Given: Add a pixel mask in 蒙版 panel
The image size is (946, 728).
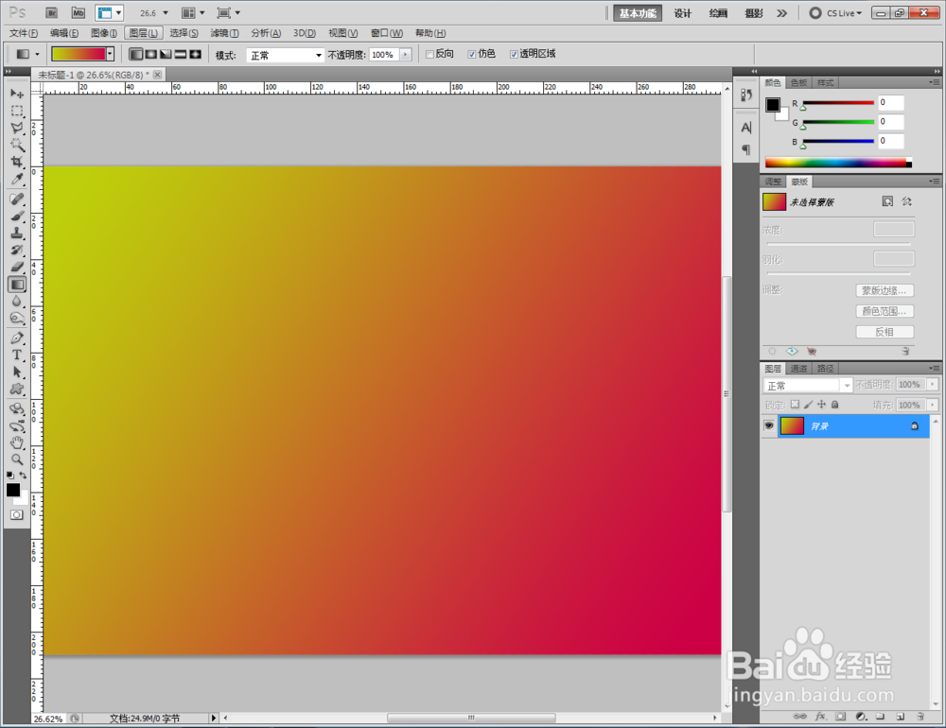Looking at the screenshot, I should [887, 201].
